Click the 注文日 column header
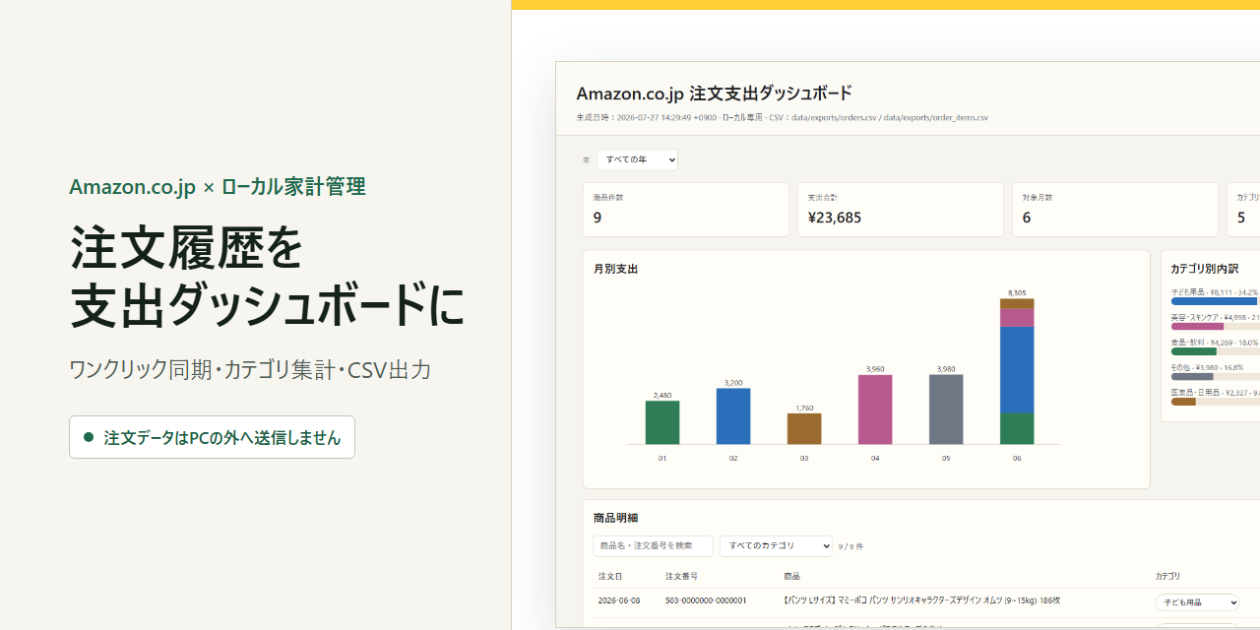Image resolution: width=1260 pixels, height=630 pixels. 610,576
